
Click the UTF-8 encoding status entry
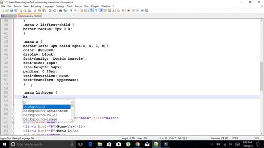click(x=235, y=139)
